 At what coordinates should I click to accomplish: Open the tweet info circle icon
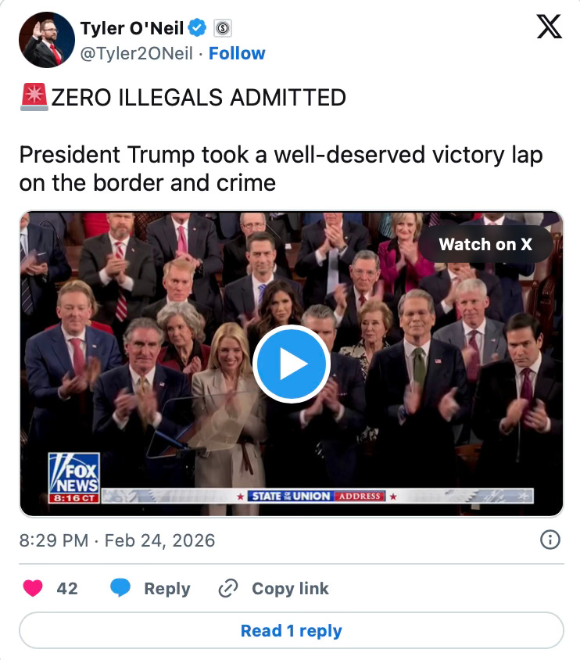(550, 540)
